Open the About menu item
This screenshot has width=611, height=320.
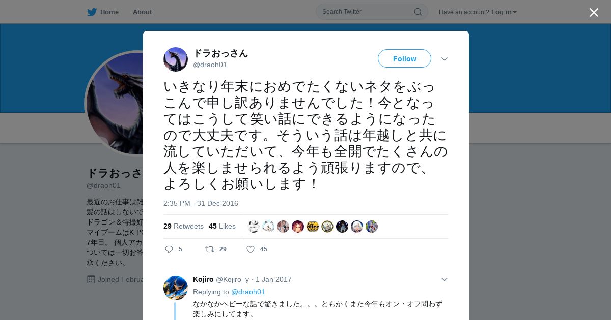pos(142,12)
